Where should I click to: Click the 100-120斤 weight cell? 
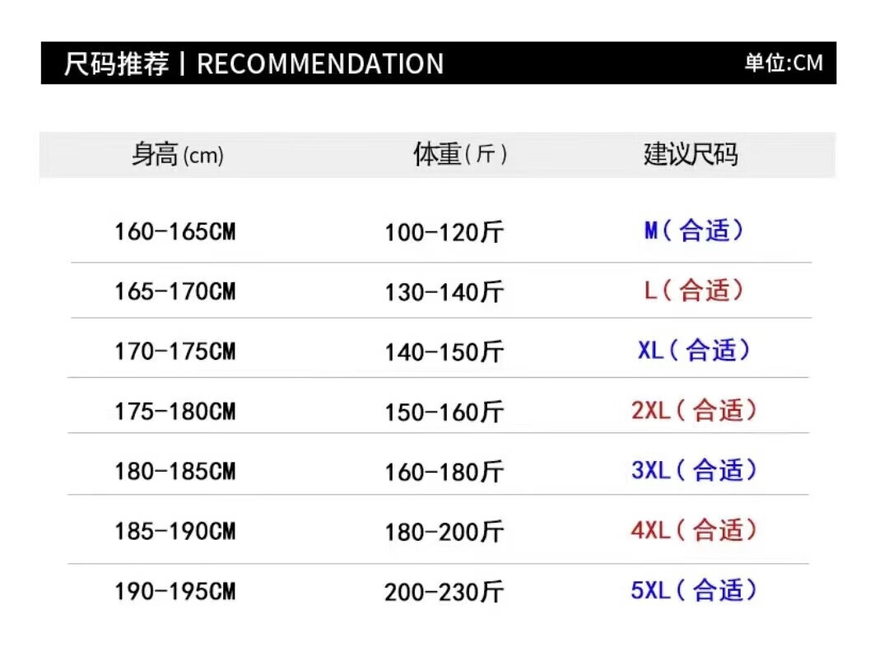pyautogui.click(x=444, y=232)
